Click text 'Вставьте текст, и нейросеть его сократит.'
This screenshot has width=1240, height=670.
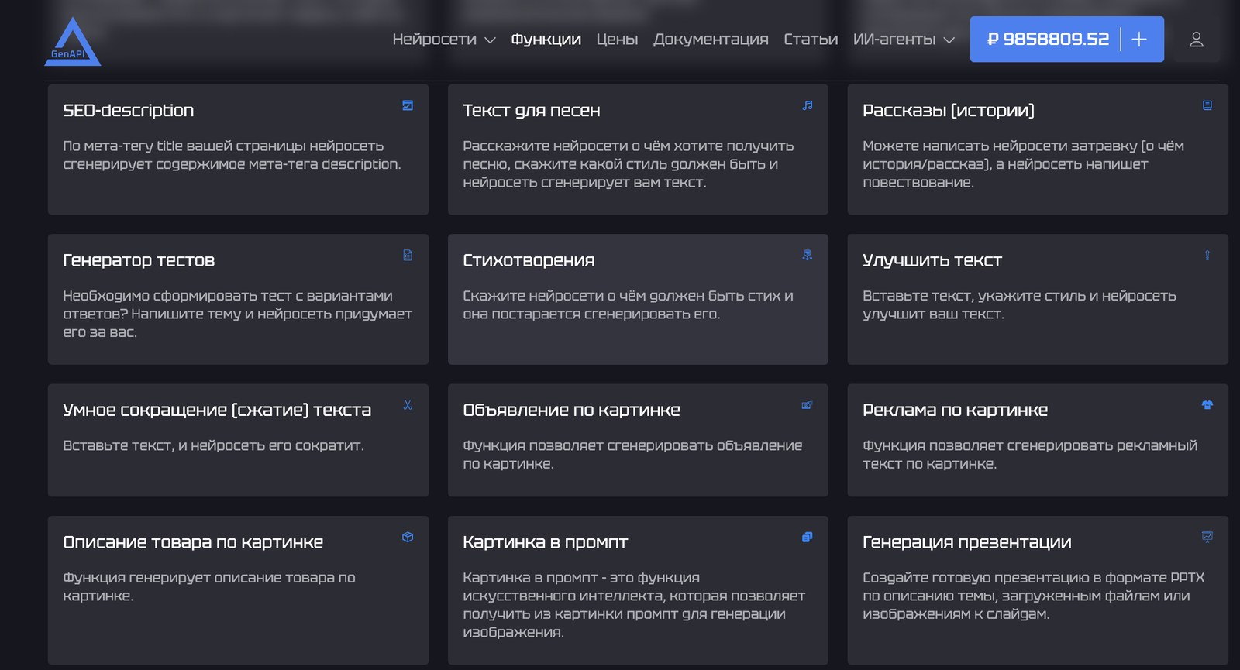pyautogui.click(x=213, y=445)
